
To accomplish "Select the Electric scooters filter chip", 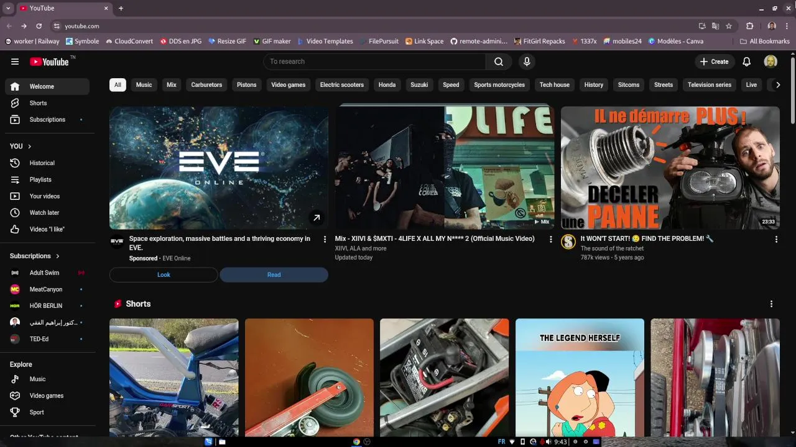I will pyautogui.click(x=342, y=85).
